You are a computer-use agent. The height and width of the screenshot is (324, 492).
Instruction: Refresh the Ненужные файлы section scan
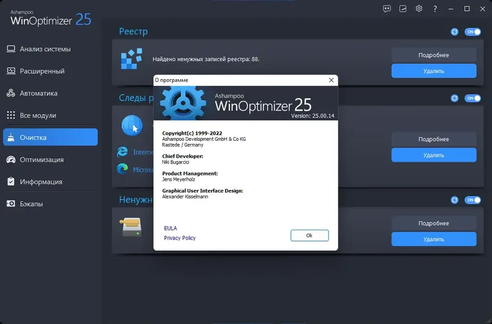coord(454,200)
